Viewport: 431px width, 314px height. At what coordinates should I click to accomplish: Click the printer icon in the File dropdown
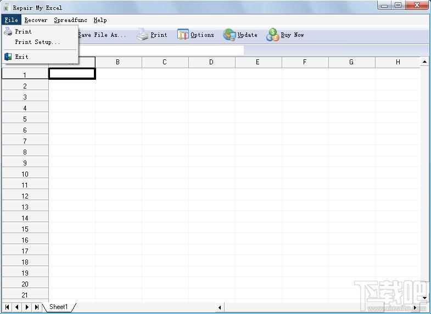click(x=8, y=31)
